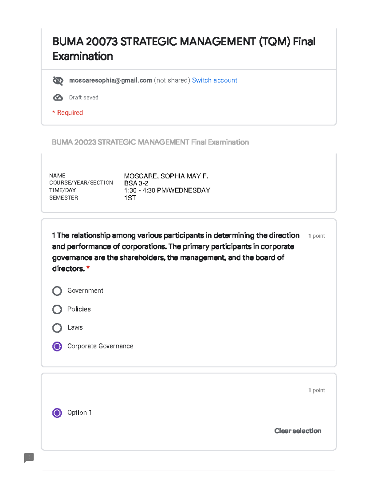Click the Policies option label
Screen dimensions: 377x488
coord(79,309)
